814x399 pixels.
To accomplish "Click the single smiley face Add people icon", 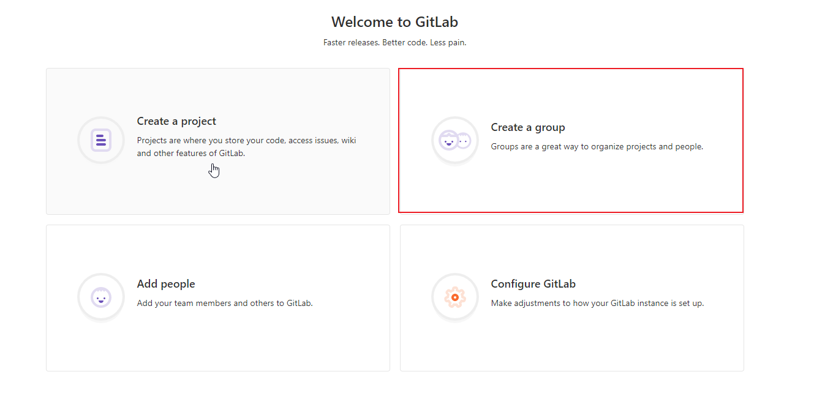I will coord(101,297).
